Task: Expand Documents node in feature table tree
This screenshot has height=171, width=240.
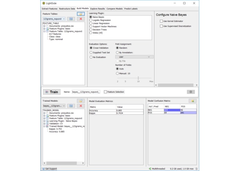Action: point(44,26)
